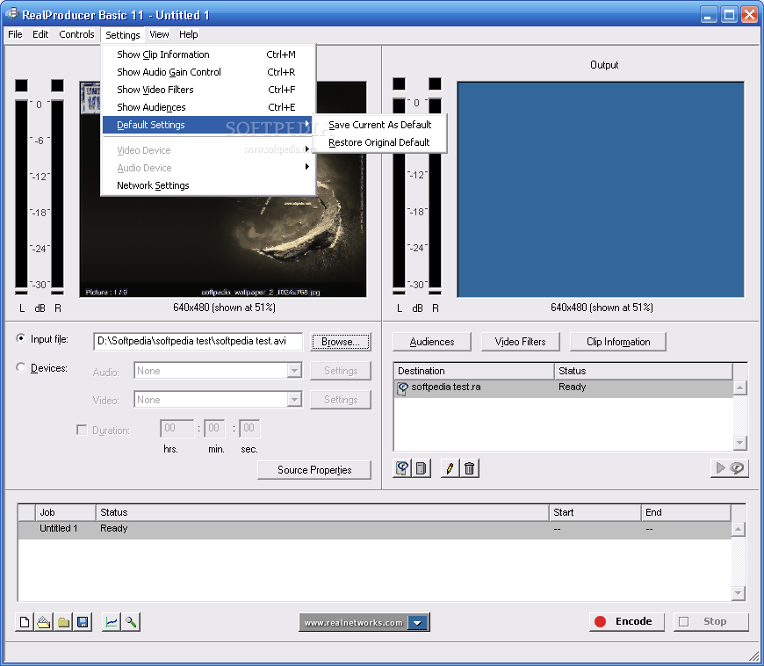The height and width of the screenshot is (666, 764).
Task: Select the Devices radio button
Action: pos(21,367)
